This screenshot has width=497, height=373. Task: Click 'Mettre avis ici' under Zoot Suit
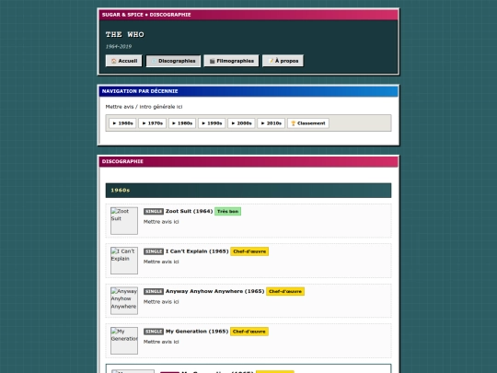[x=161, y=222]
